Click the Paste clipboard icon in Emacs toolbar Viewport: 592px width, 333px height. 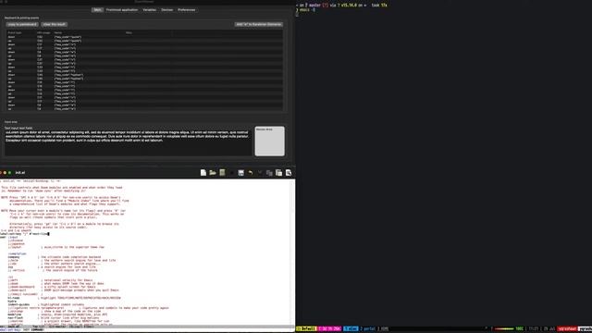coord(278,173)
